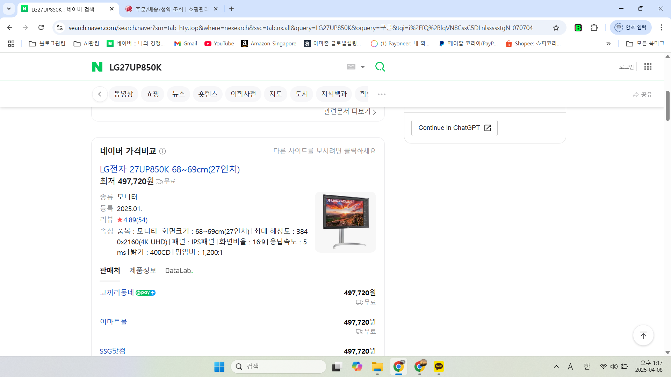
Task: Reload the page using the refresh icon
Action: 41,27
